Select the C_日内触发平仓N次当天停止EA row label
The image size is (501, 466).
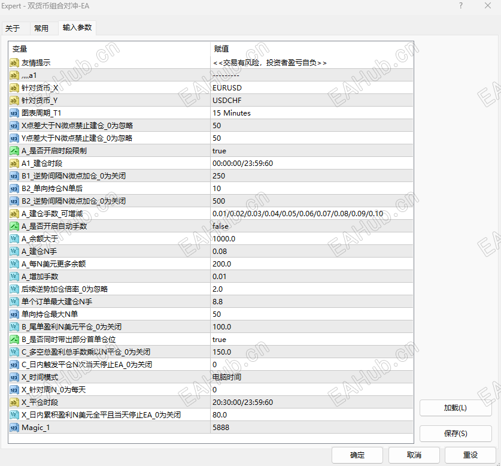tap(87, 365)
